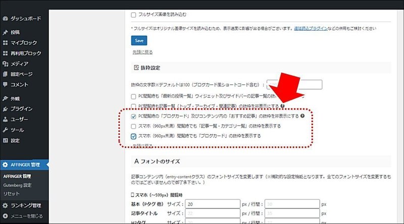The width and height of the screenshot is (404, 224).
Task: Click the AFFINGER 管理 gear icon
Action: tap(5, 165)
